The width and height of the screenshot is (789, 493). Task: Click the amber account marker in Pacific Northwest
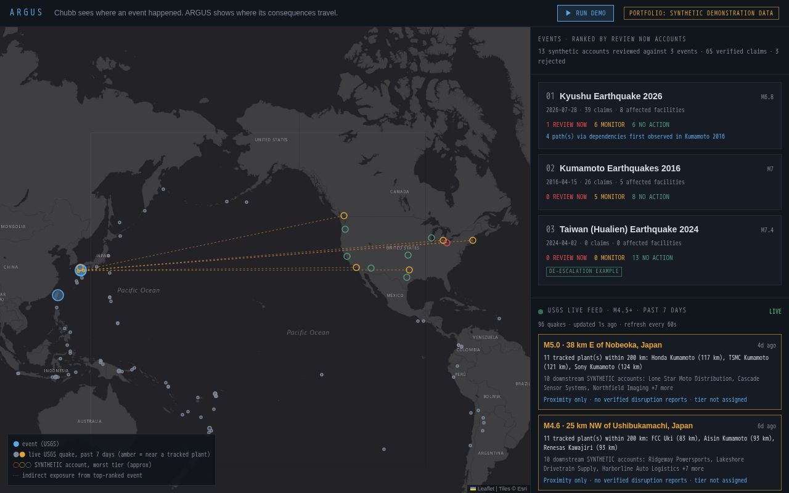(x=344, y=216)
